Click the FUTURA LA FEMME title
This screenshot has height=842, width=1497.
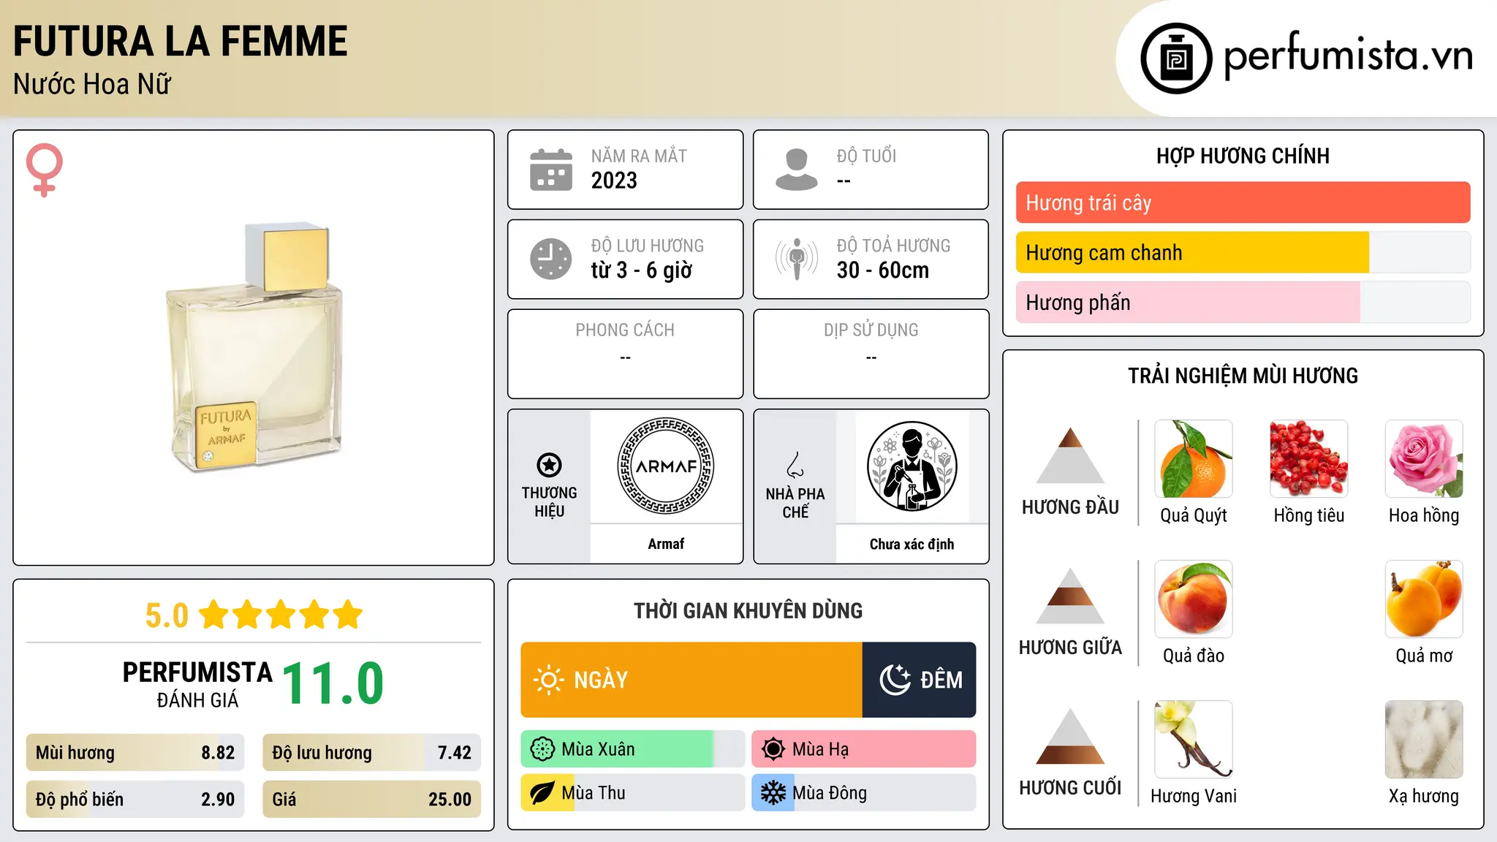tap(181, 41)
